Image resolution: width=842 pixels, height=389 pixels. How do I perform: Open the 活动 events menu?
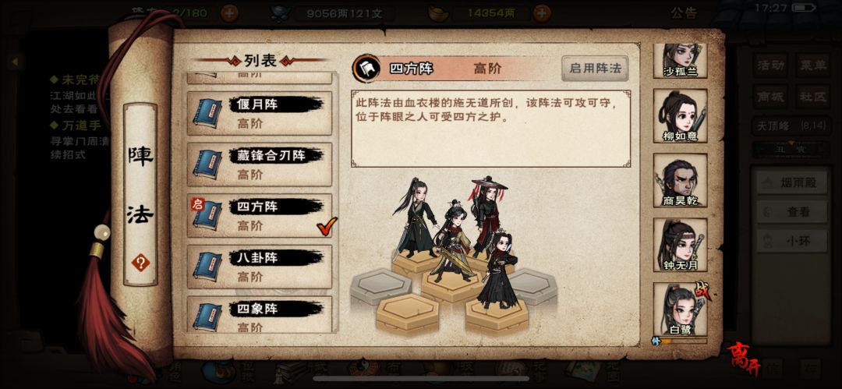click(770, 65)
